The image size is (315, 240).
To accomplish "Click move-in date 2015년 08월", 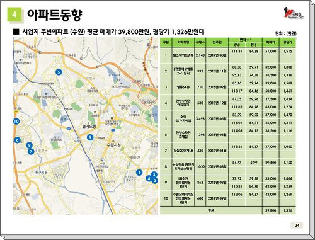I will click(217, 183).
